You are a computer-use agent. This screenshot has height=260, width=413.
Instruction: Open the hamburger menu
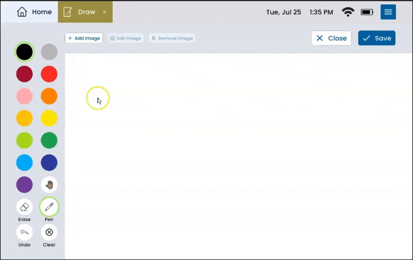tap(388, 12)
